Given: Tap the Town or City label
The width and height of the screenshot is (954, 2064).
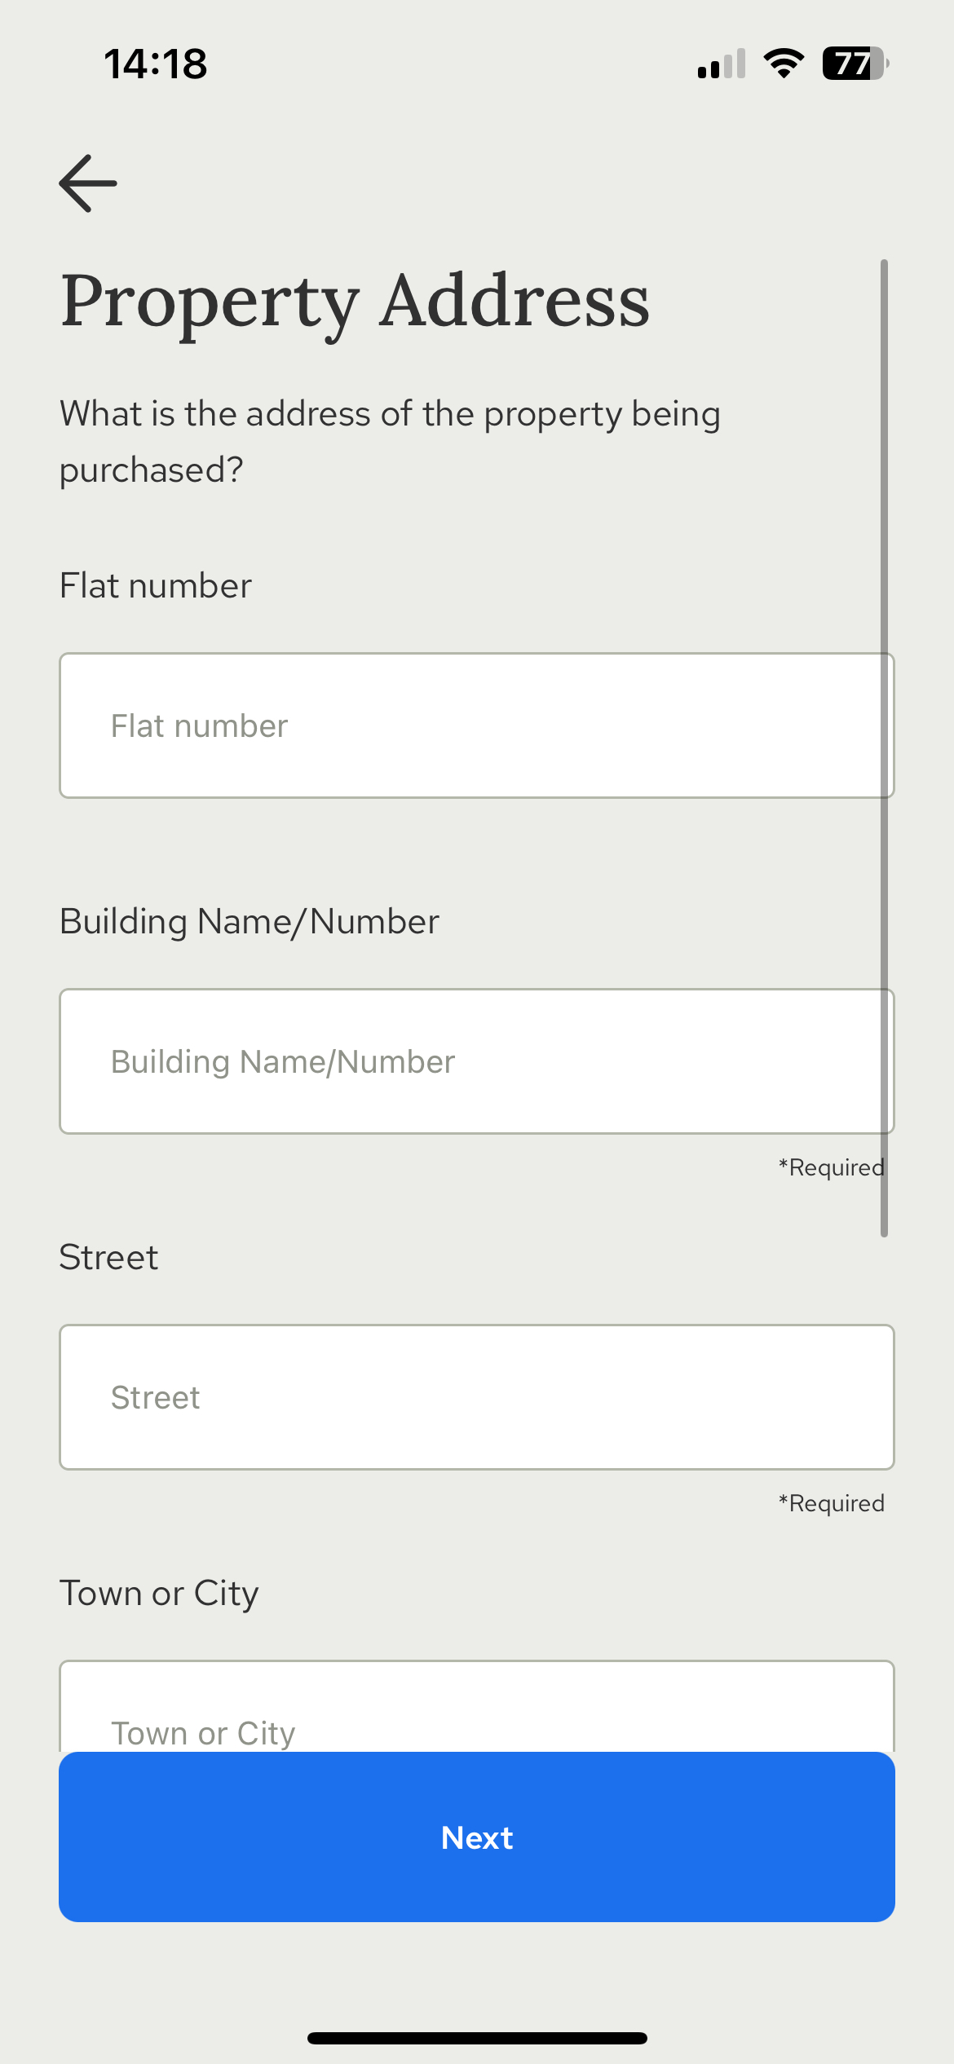Looking at the screenshot, I should pos(160,1594).
